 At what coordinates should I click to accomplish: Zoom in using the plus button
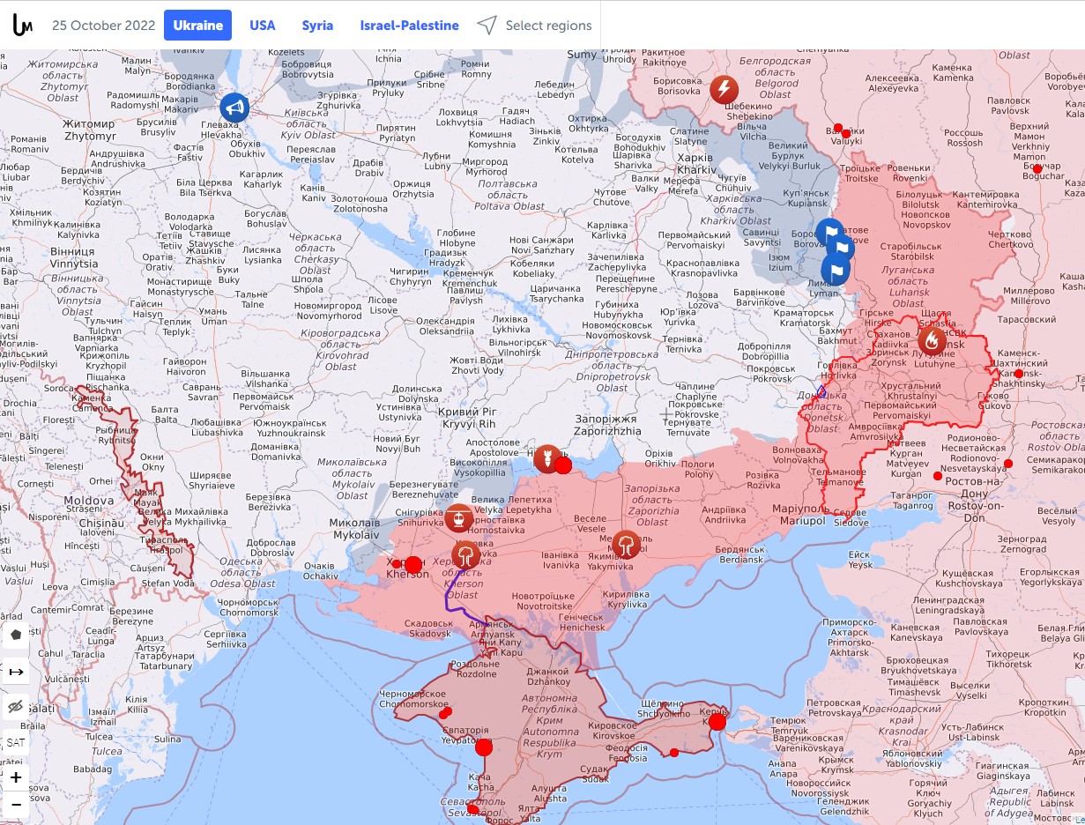click(x=16, y=777)
